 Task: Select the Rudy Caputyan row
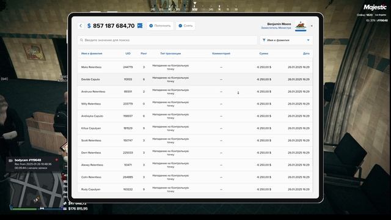195,188
